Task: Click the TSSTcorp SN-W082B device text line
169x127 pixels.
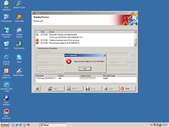Action: point(66,37)
